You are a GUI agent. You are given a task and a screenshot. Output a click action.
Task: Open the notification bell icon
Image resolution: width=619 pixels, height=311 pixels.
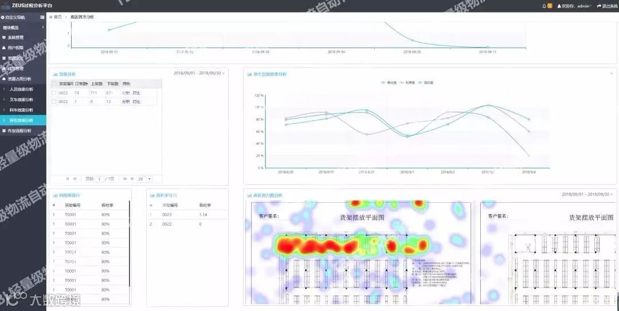pos(544,6)
